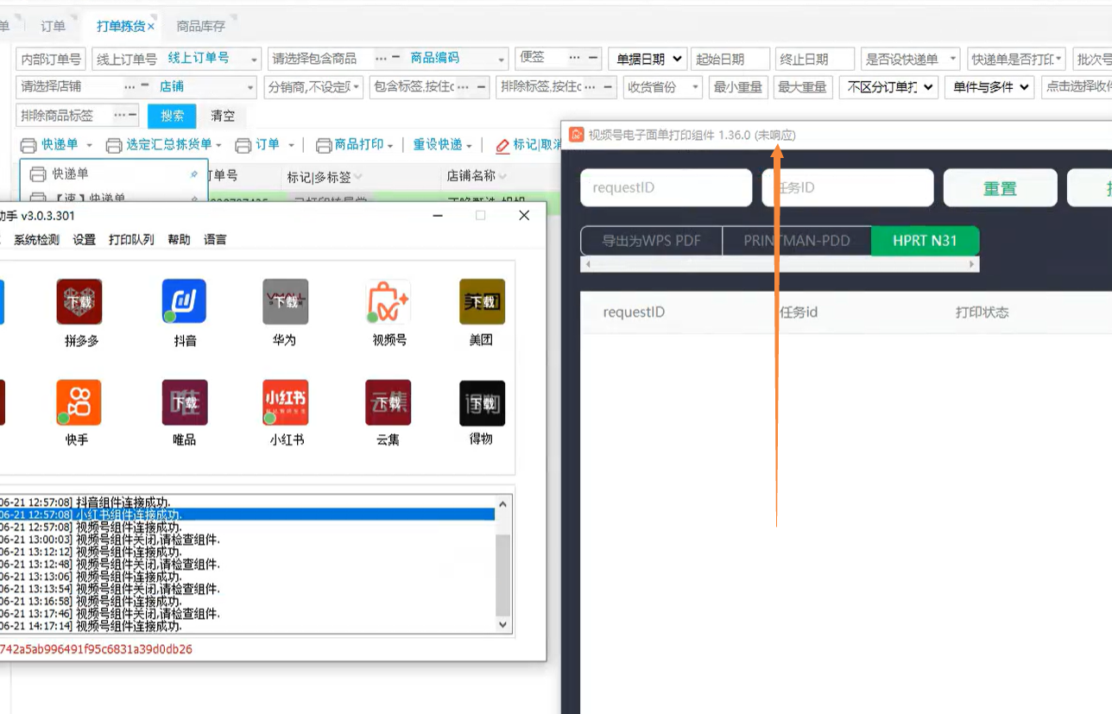This screenshot has height=714, width=1112.
Task: Click minus button in 排除标签 field
Action: 608,87
